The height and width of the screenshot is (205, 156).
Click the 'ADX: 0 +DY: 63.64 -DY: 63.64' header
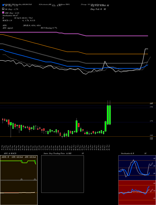18,157
